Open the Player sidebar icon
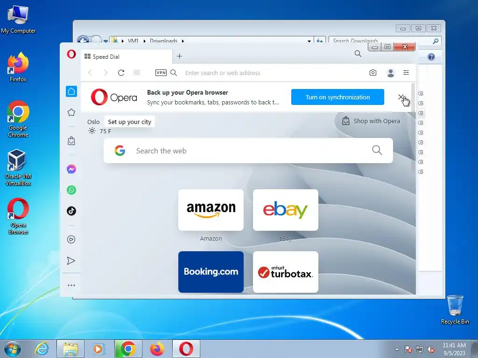 coord(71,239)
